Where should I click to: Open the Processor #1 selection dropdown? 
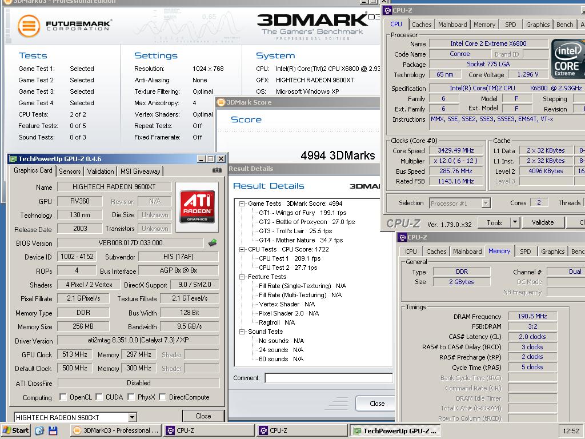[x=486, y=203]
